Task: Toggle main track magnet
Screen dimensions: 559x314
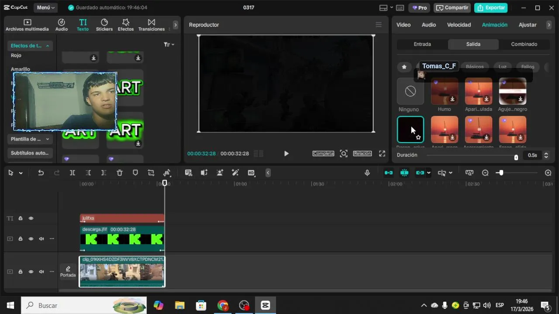Action: 389,173
